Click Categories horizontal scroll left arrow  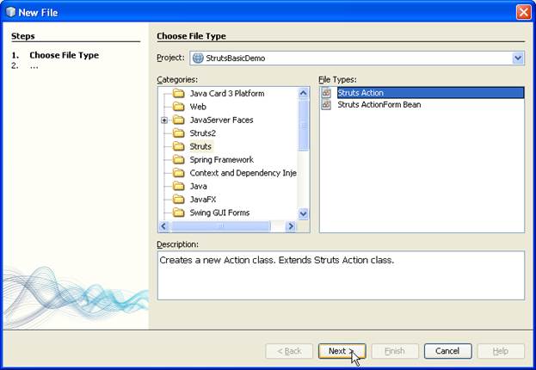(x=163, y=226)
